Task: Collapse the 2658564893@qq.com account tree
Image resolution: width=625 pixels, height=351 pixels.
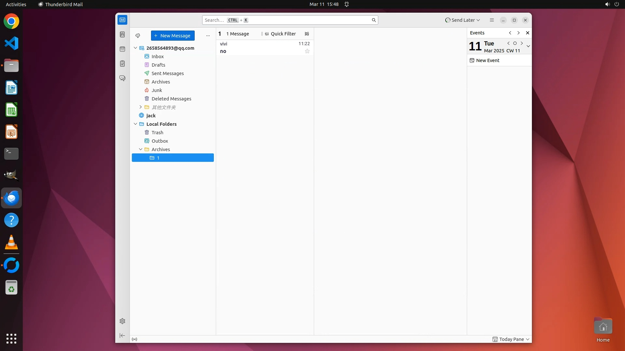Action: tap(135, 48)
